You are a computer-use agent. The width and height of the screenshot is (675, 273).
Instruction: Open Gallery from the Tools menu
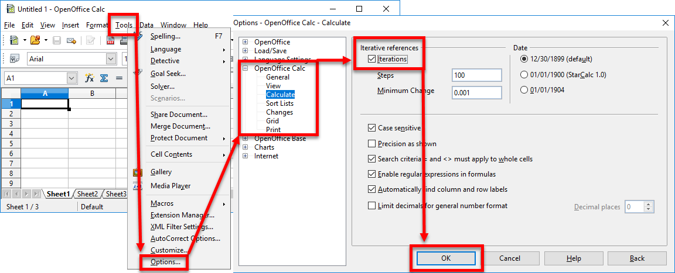click(x=161, y=172)
